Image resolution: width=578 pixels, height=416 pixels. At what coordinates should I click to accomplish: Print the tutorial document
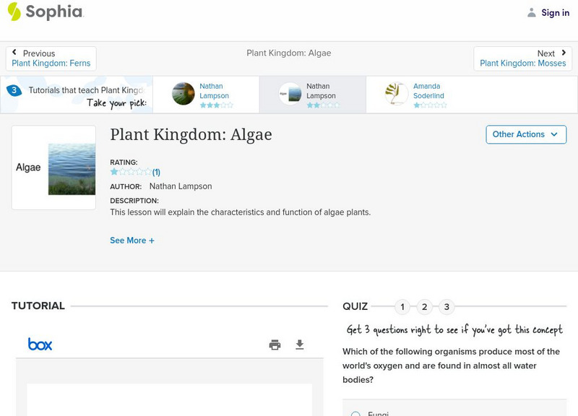pos(275,345)
